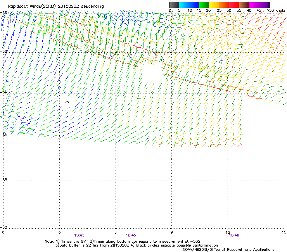Viewport: 287px width, 252px height.
Task: Click the longitude 0 axis label
Action: pyautogui.click(x=3, y=232)
